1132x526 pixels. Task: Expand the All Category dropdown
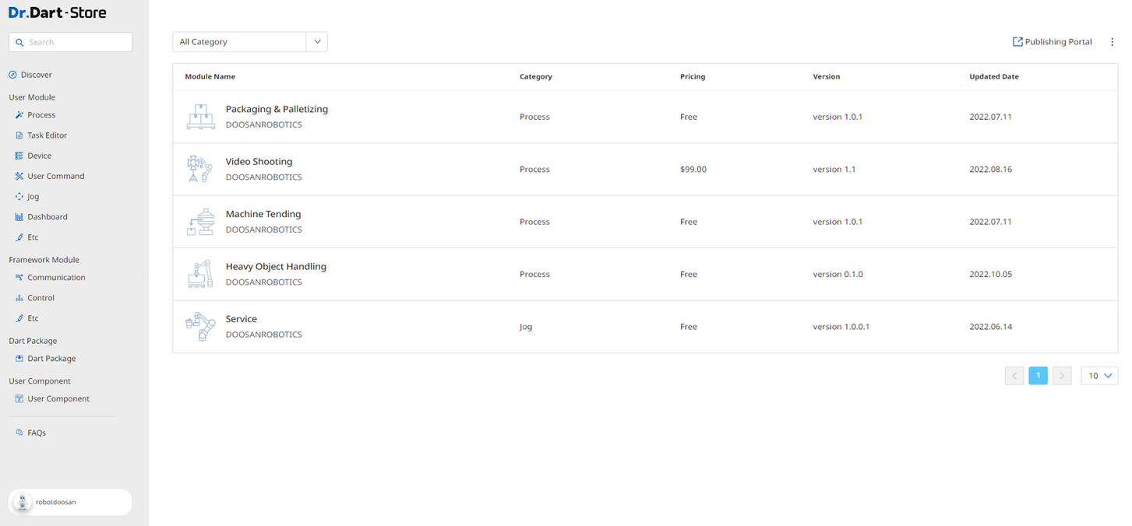316,42
